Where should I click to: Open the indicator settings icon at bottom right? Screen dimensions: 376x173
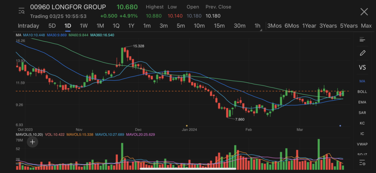tap(362, 163)
